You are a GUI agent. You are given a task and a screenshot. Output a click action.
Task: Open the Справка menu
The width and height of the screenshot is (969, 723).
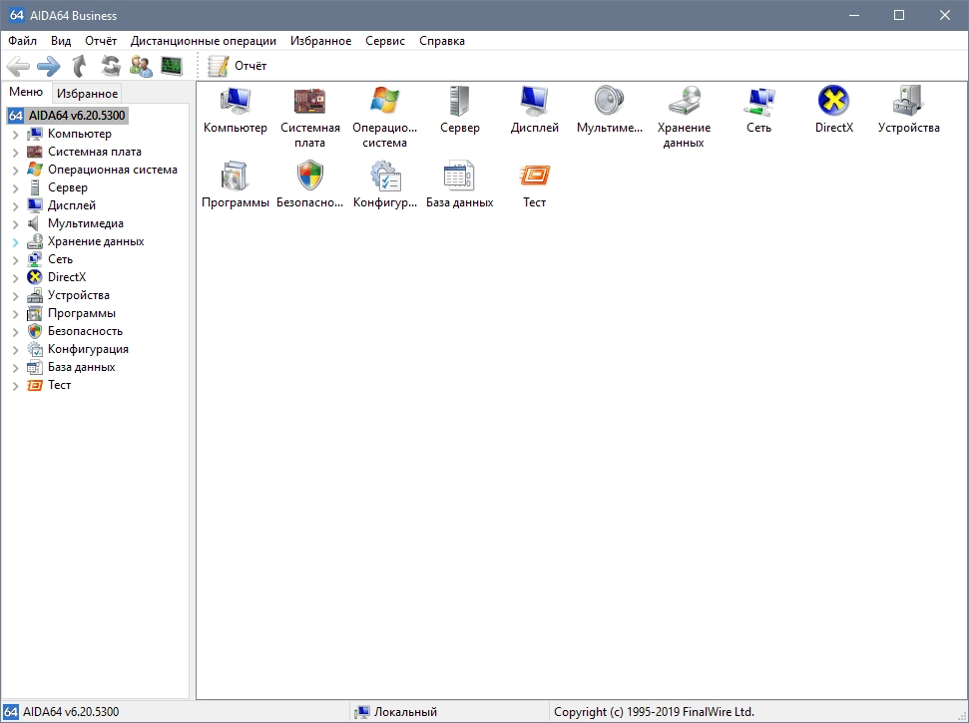442,41
